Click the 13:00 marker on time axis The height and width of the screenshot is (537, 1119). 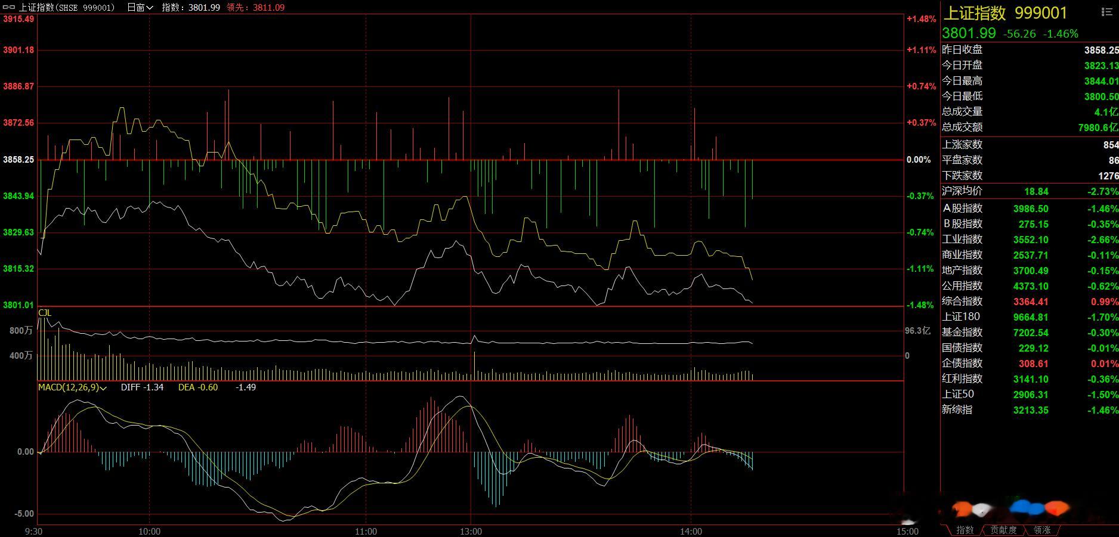coord(471,531)
